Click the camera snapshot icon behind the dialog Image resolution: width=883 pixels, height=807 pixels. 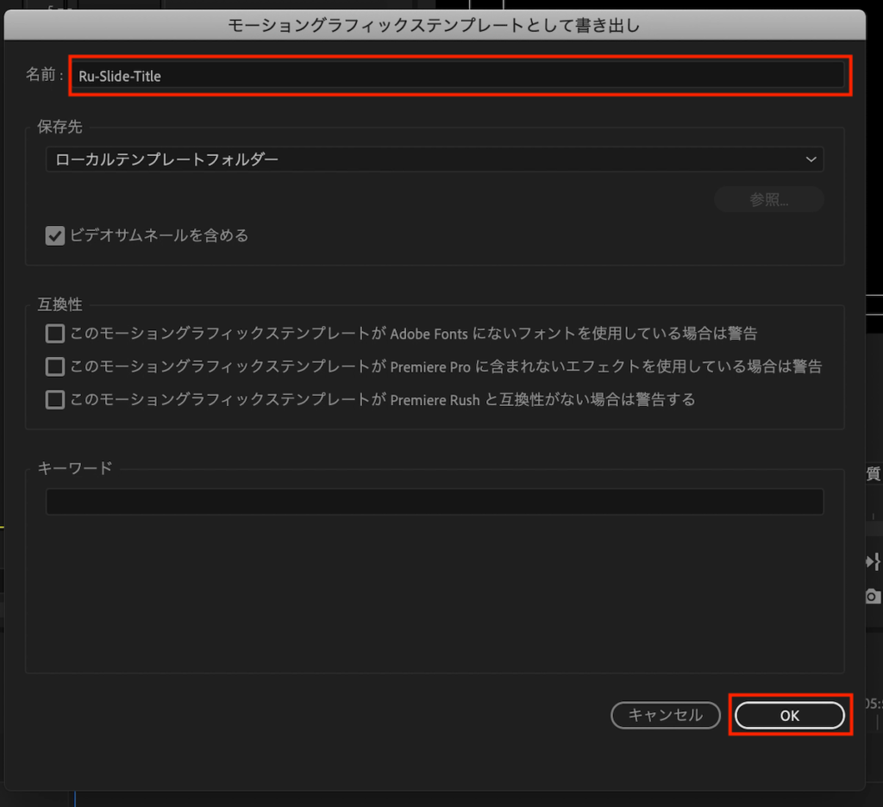click(874, 596)
